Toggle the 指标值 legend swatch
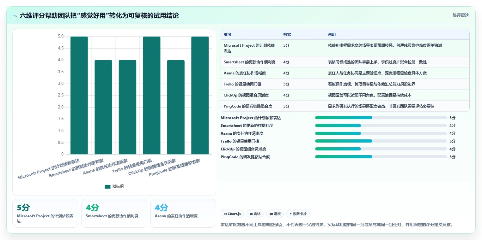482x240 pixels. [x=107, y=186]
